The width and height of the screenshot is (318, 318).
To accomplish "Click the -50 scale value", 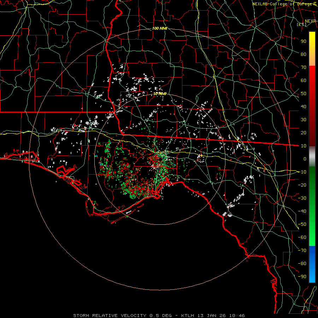I will point(302,224).
